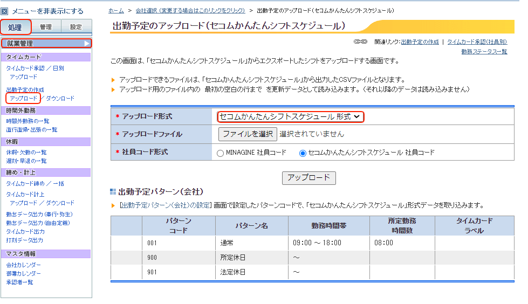Open 承認者一覧 link
This screenshot has width=528, height=304.
(19, 282)
